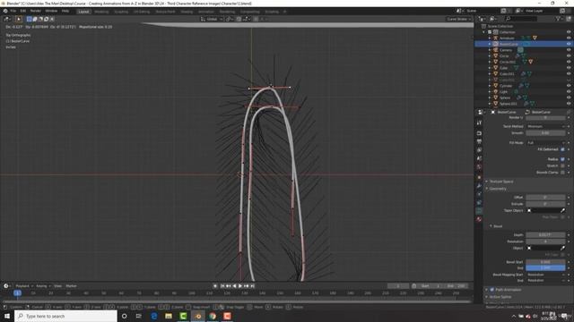Open the Object Constraints properties tab
The image size is (574, 322).
(479, 203)
